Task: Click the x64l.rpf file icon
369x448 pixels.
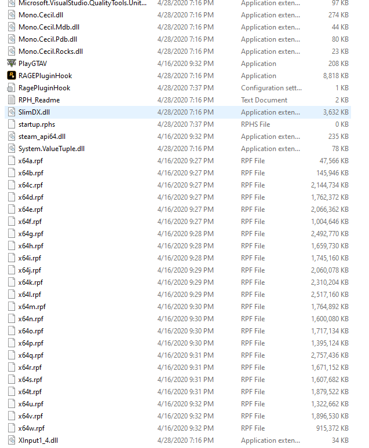Action: [x=12, y=294]
